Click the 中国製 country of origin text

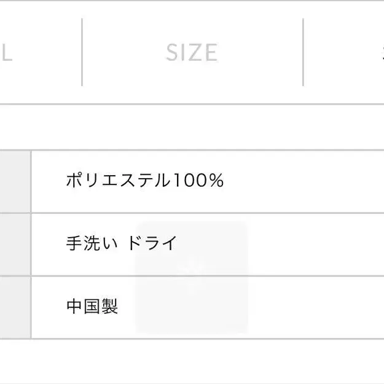(92, 306)
